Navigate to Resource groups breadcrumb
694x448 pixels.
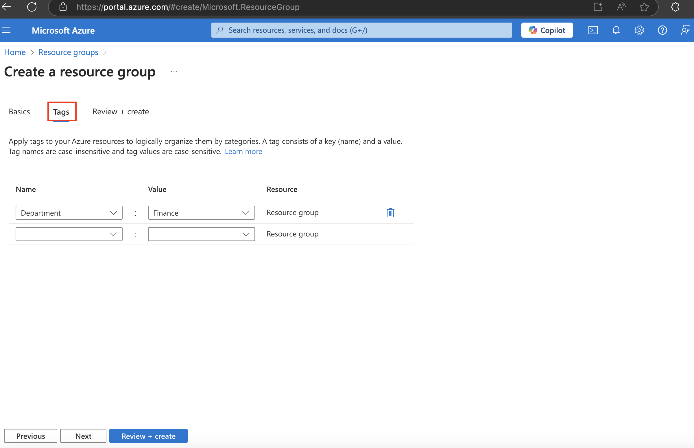pyautogui.click(x=68, y=52)
